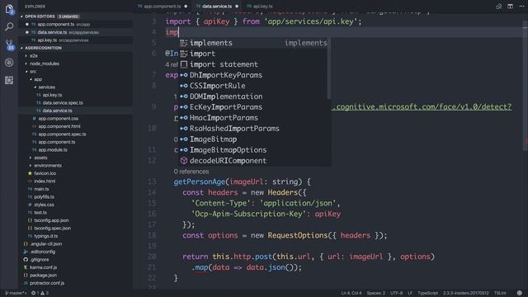Click the cube icon beside decodeURIComponent suggestion
The width and height of the screenshot is (528, 297).
click(183, 161)
